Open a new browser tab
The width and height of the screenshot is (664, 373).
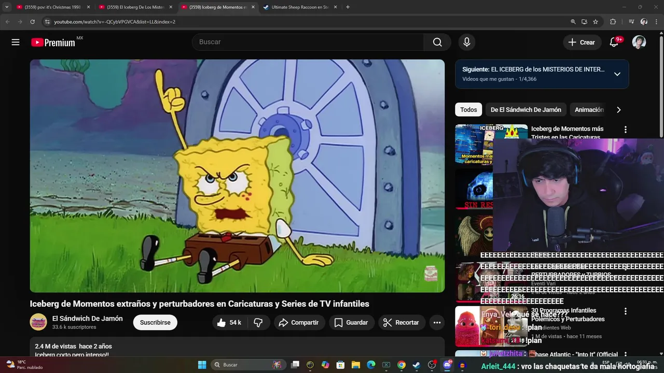pyautogui.click(x=348, y=7)
